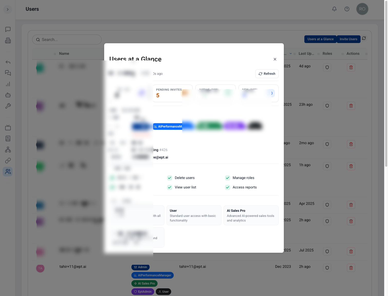Screen dimensions: 388x296
Task: Select the User role card
Action: coord(194,215)
